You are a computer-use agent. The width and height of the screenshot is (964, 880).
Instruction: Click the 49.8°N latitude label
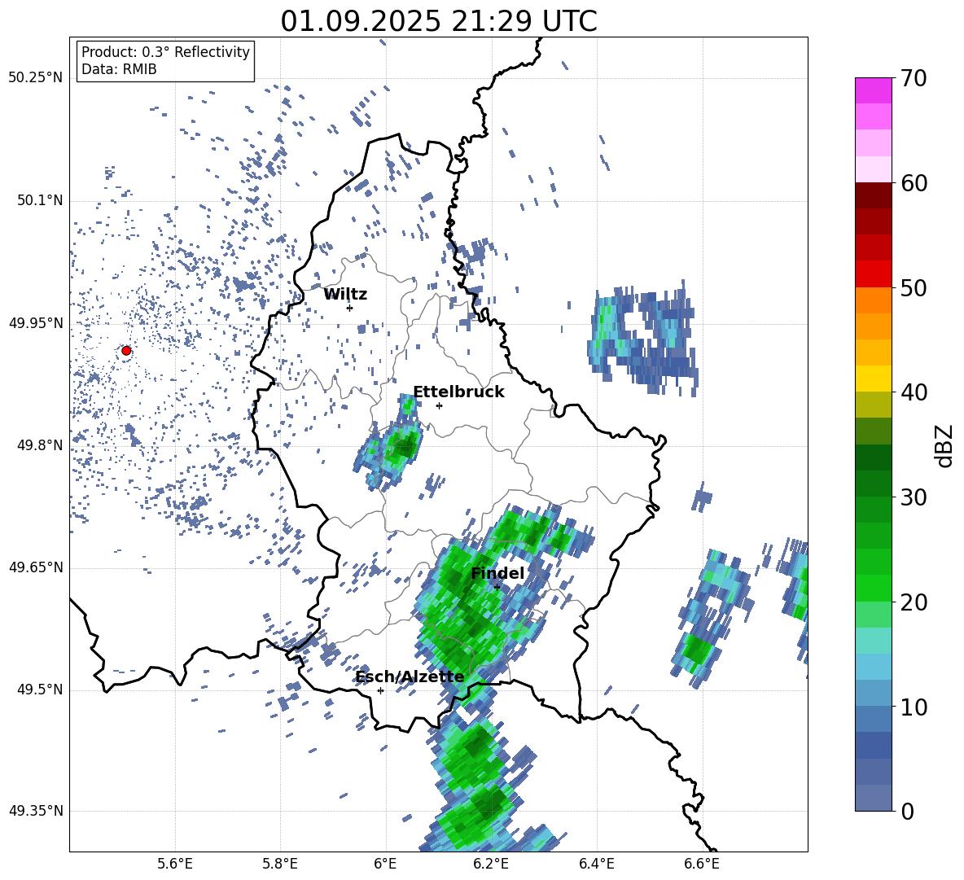(40, 445)
